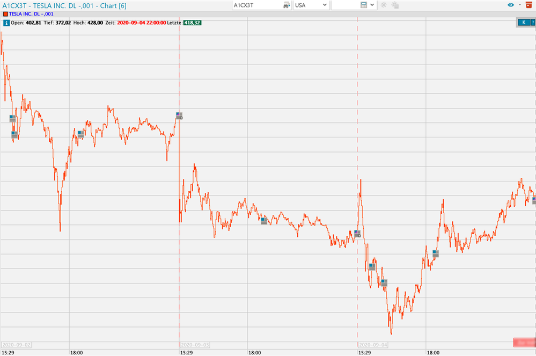536x356 pixels.
Task: Open the calculator/calendar icon in toolbar
Action: [x=364, y=5]
